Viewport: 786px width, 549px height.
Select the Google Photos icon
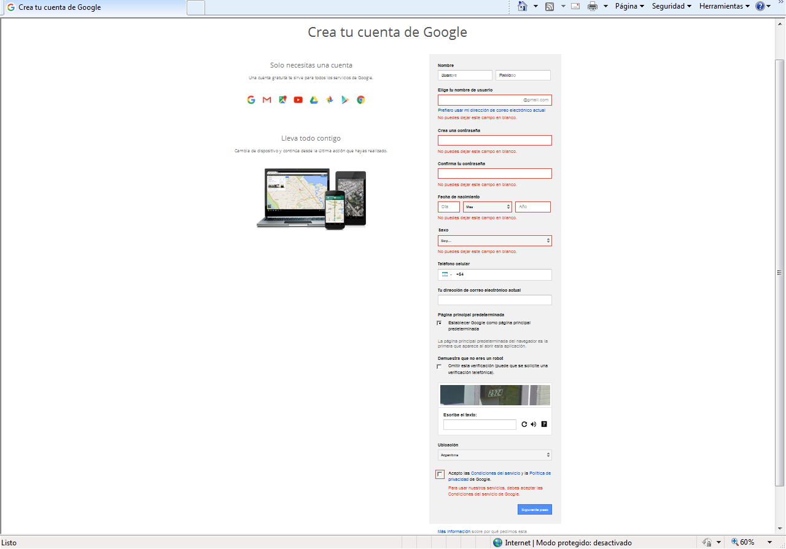click(329, 99)
